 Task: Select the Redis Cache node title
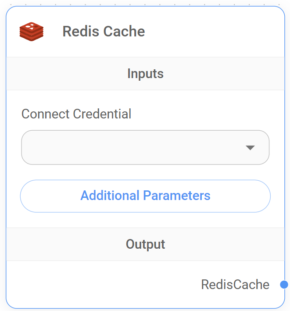104,32
